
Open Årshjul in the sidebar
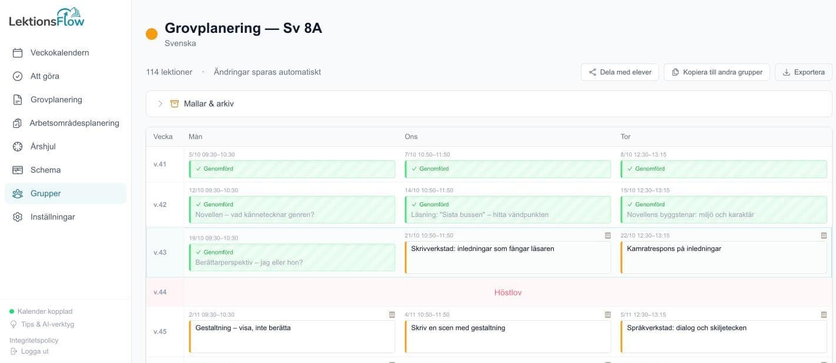tap(65, 147)
